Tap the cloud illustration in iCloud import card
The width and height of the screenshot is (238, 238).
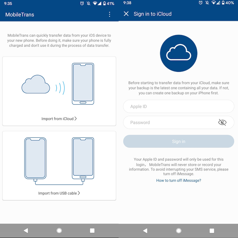pyautogui.click(x=36, y=84)
